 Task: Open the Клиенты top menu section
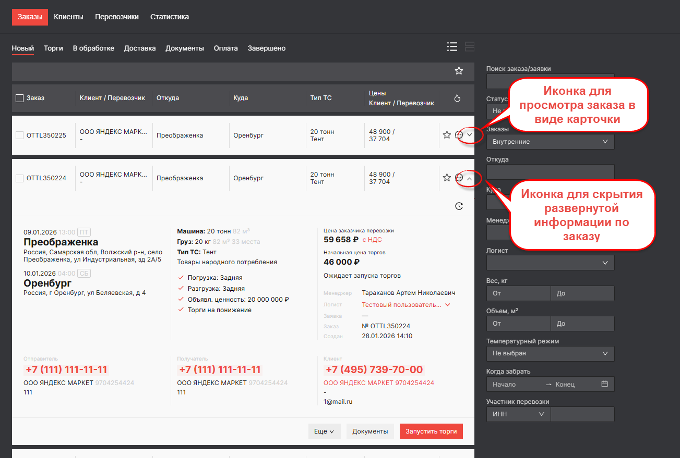point(68,17)
